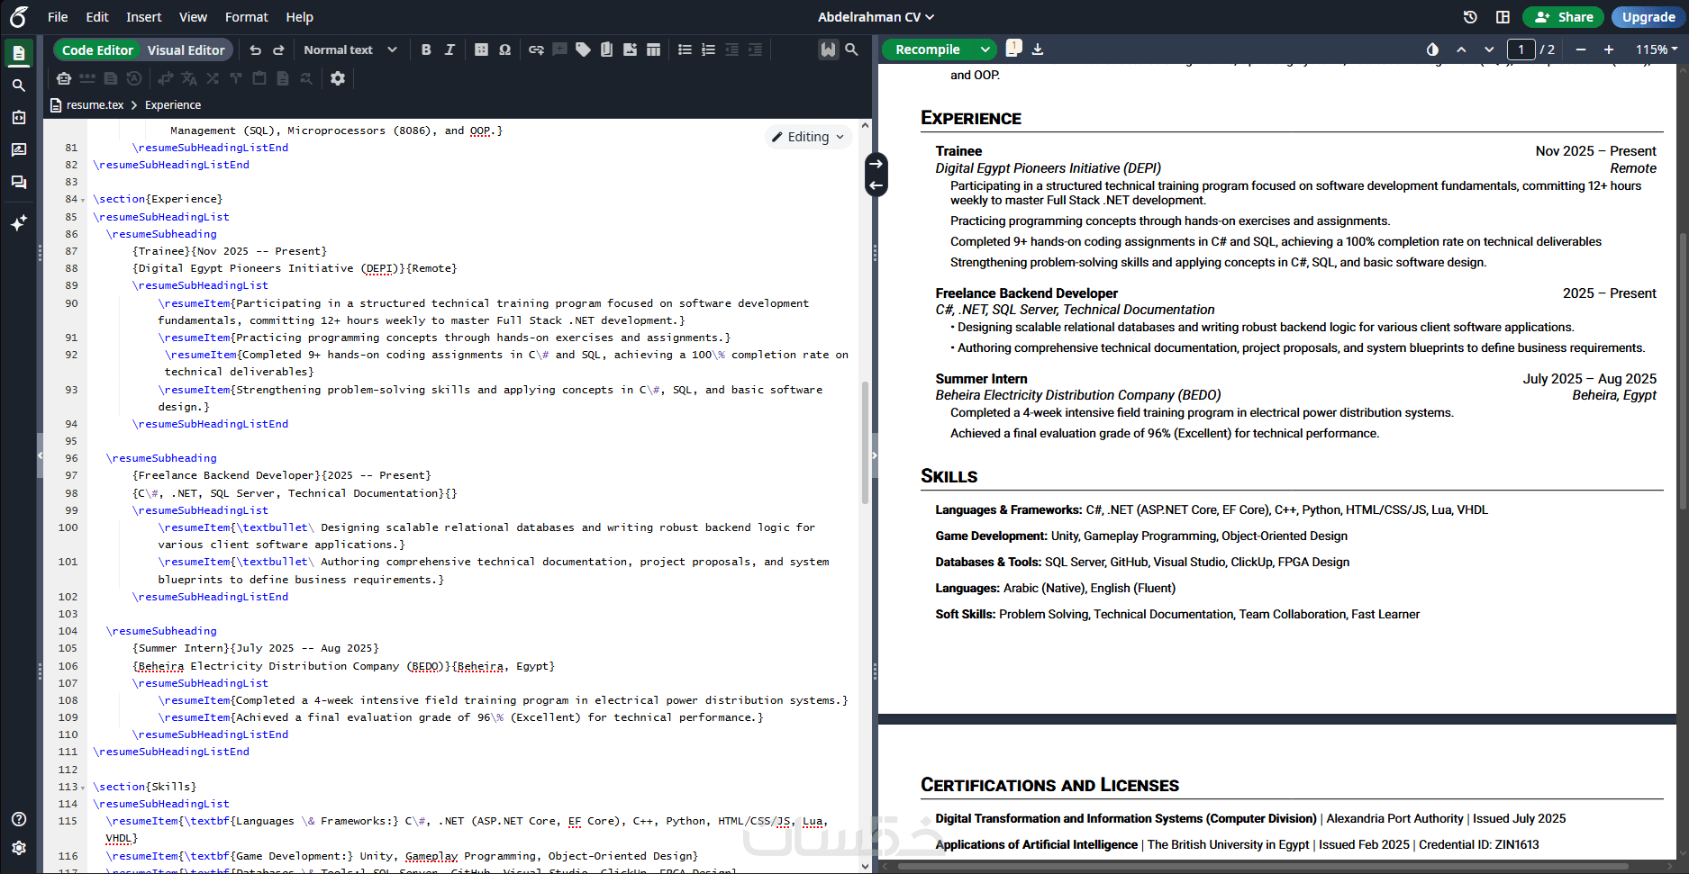Download the compiled PDF
Viewport: 1689px width, 874px height.
coord(1038,50)
